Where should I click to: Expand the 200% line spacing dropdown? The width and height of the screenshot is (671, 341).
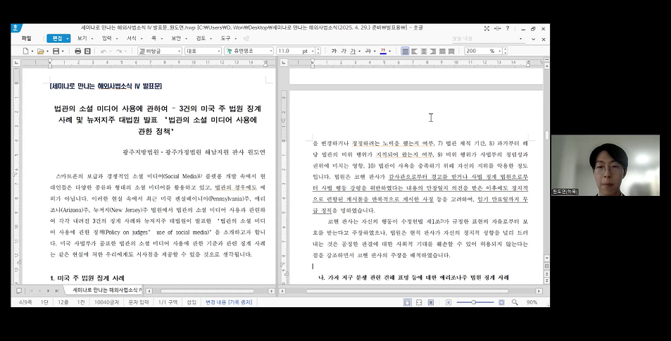tap(499, 51)
